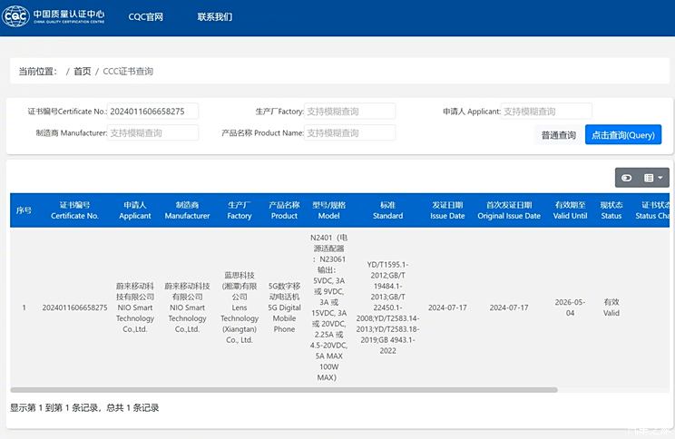Focus the Certificate No. input field
The image size is (675, 439).
(x=152, y=112)
